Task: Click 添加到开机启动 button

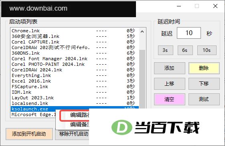Action: tap(29, 134)
